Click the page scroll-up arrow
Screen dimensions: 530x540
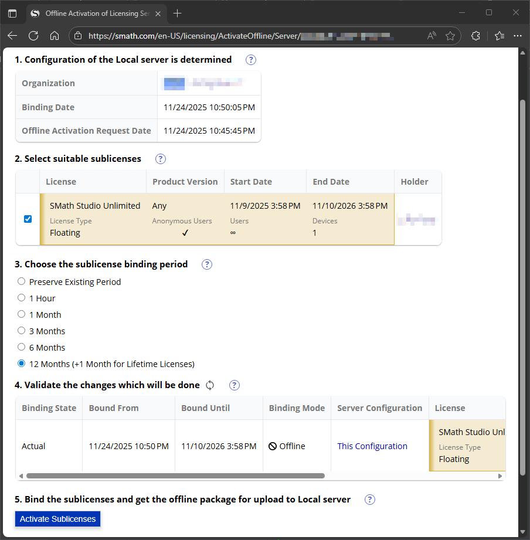tap(522, 53)
